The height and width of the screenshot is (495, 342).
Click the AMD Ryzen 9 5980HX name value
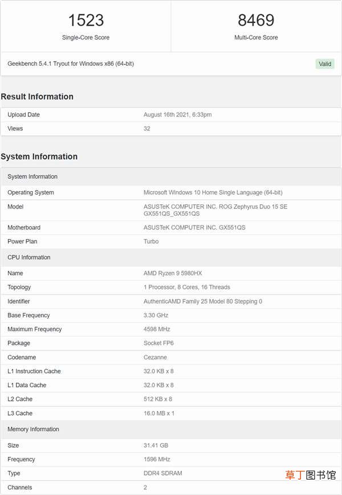[x=173, y=273]
